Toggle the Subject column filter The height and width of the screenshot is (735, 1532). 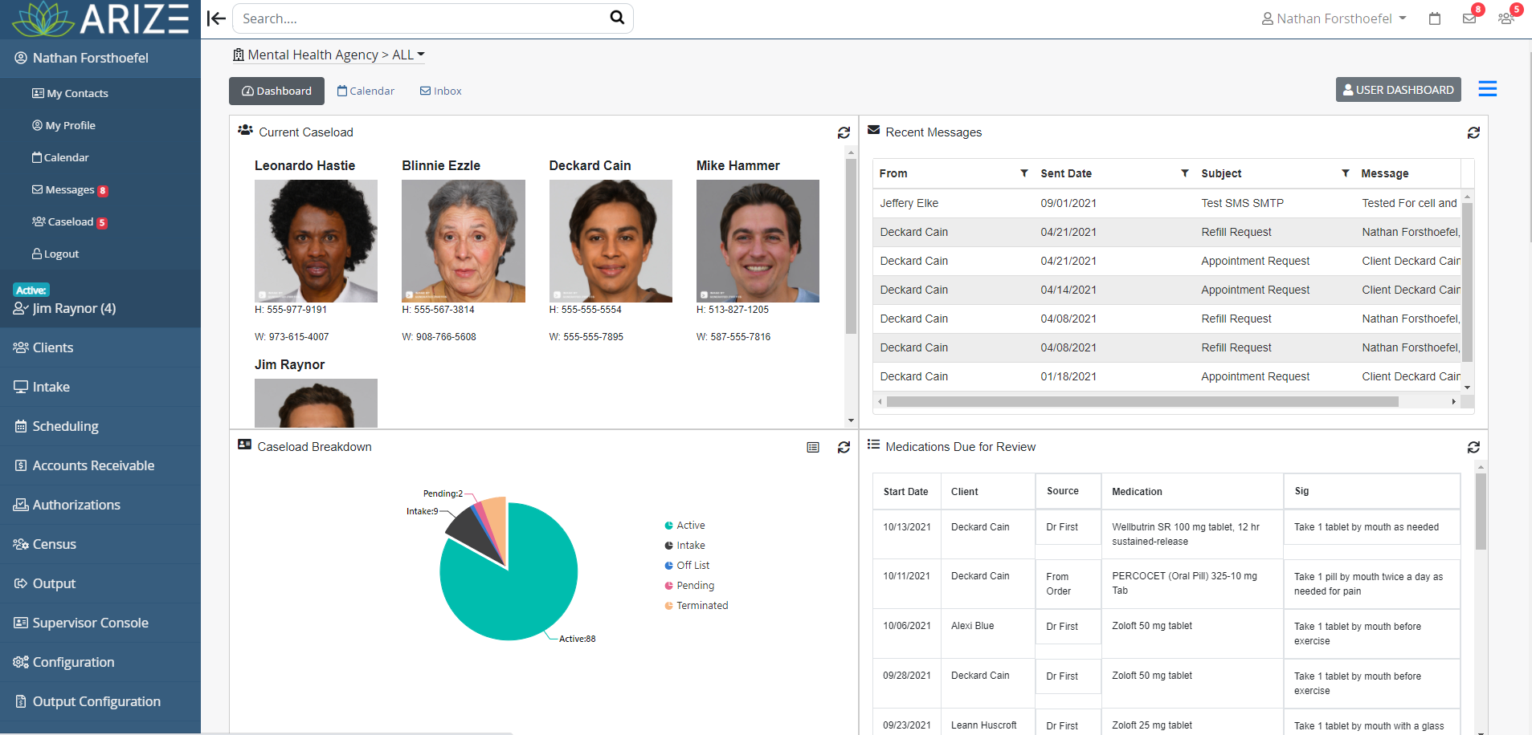(x=1344, y=173)
